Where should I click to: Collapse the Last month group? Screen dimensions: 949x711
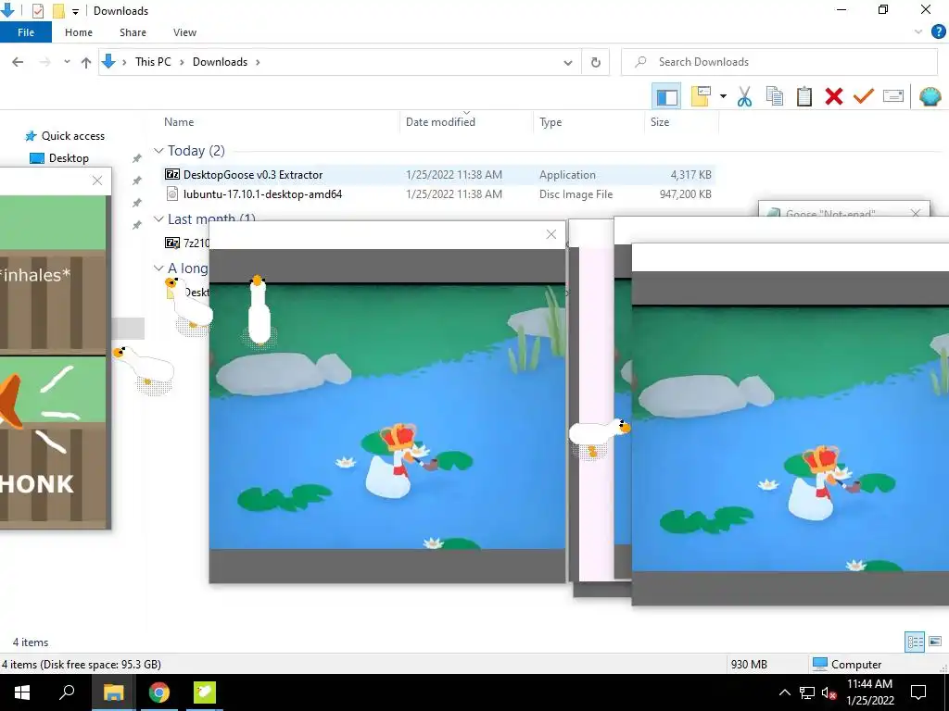point(158,218)
